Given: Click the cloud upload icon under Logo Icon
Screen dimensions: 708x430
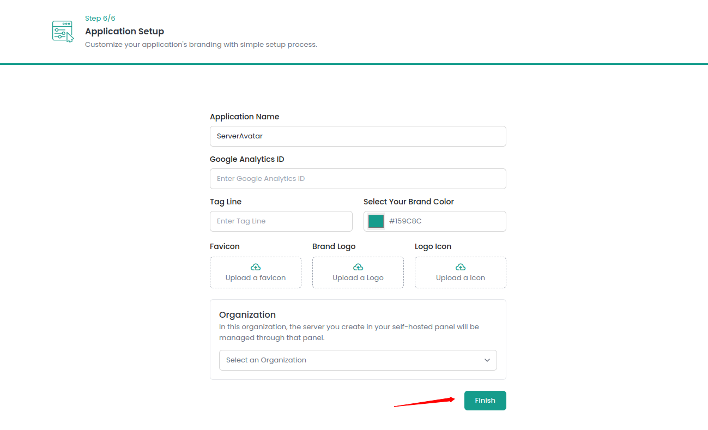Looking at the screenshot, I should click(x=461, y=267).
